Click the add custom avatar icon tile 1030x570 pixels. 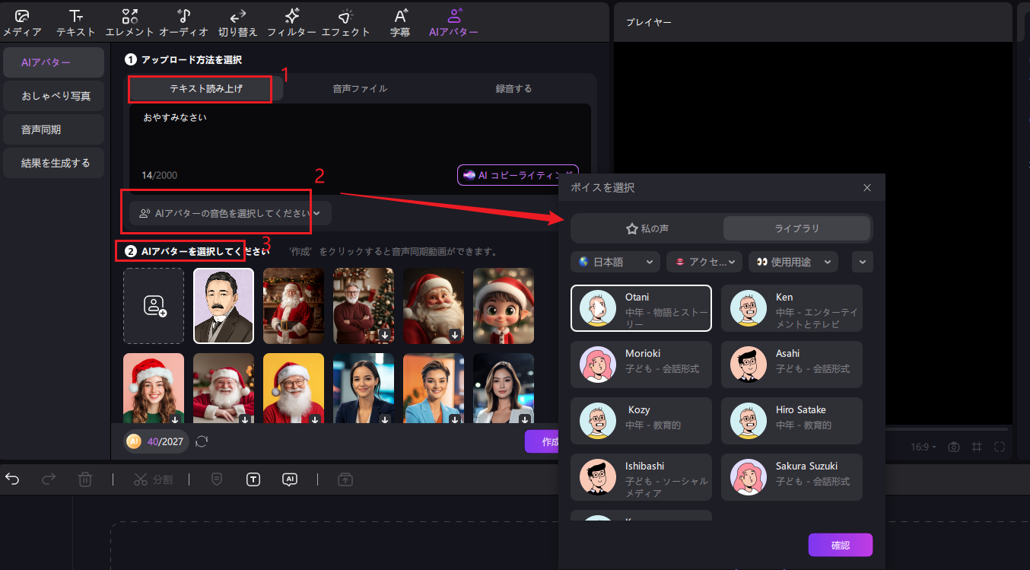tap(154, 306)
